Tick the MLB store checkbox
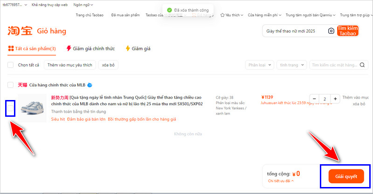Screen dimensions: 373x194 (10, 85)
